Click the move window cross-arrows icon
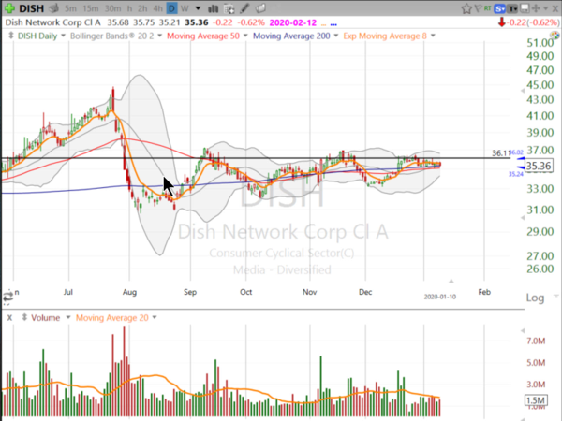 click(536, 8)
